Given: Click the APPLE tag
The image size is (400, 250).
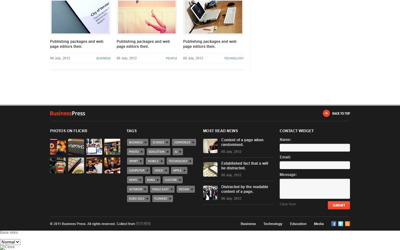Looking at the screenshot, I should click(179, 171).
